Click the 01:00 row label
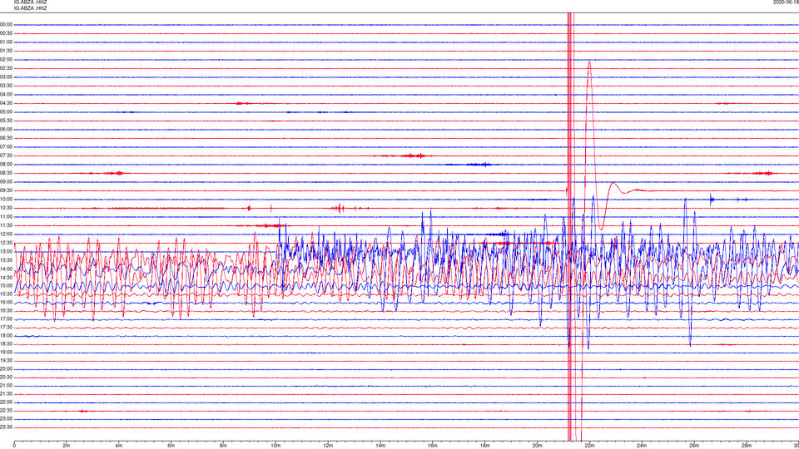The width and height of the screenshot is (799, 449). coord(6,42)
